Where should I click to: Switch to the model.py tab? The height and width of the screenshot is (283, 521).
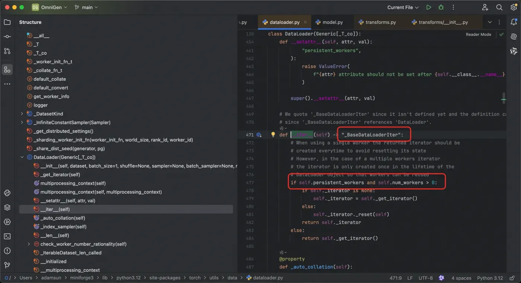329,22
